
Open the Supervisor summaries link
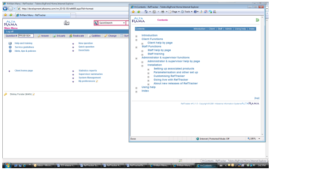91,74
